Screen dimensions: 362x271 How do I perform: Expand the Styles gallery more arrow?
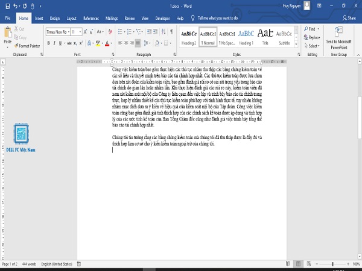[296, 44]
